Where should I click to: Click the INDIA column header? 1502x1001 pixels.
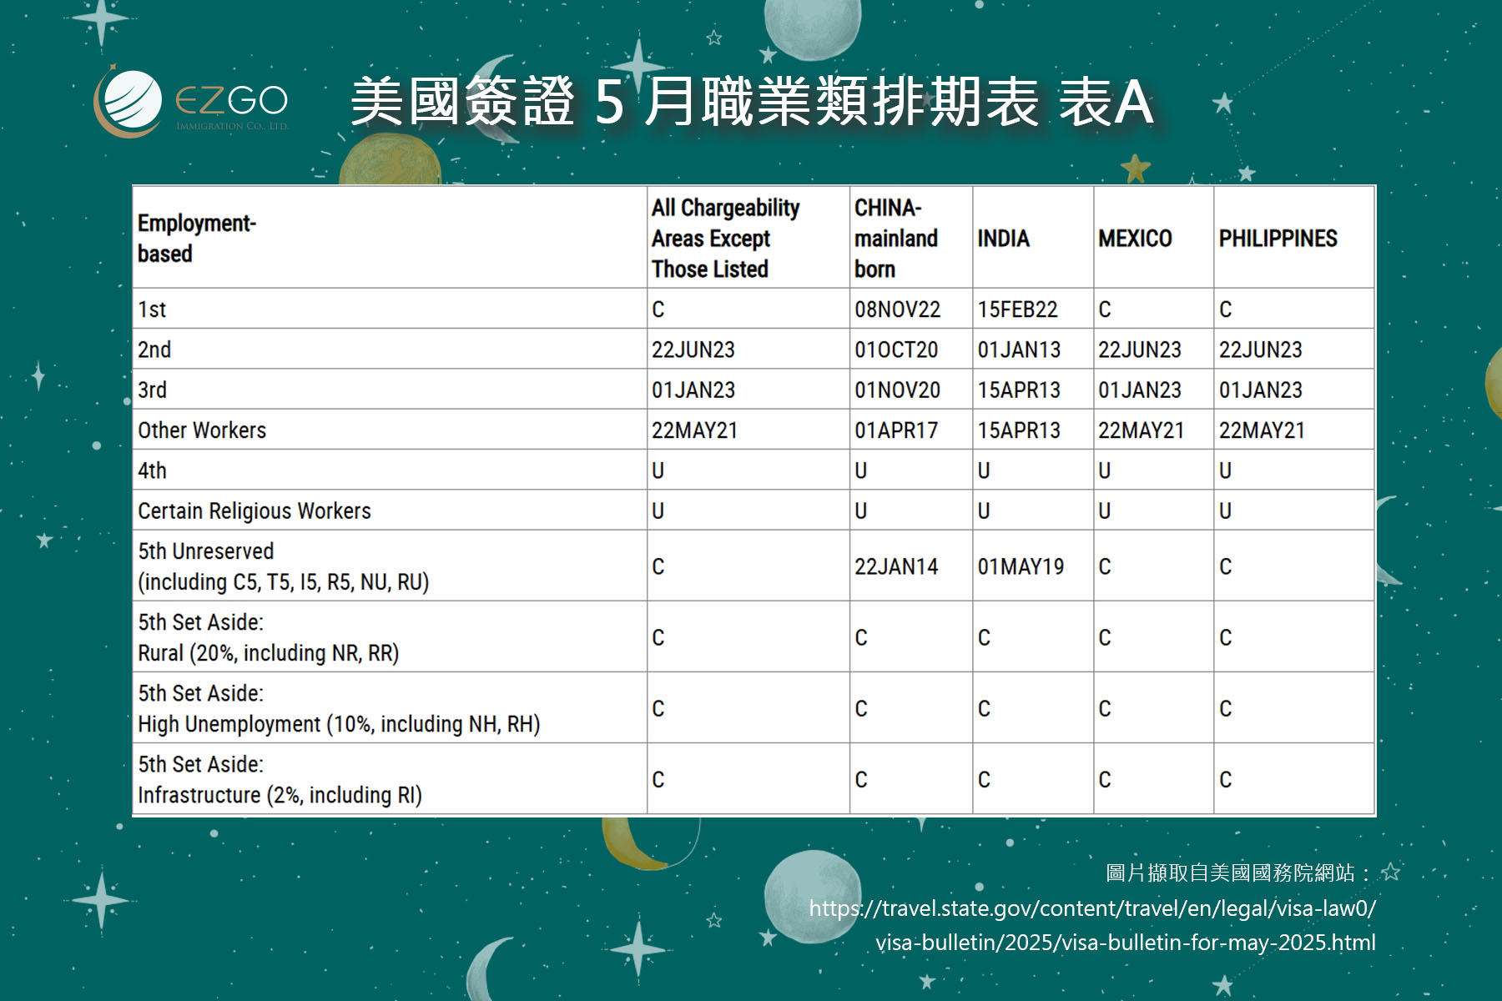click(x=1003, y=239)
